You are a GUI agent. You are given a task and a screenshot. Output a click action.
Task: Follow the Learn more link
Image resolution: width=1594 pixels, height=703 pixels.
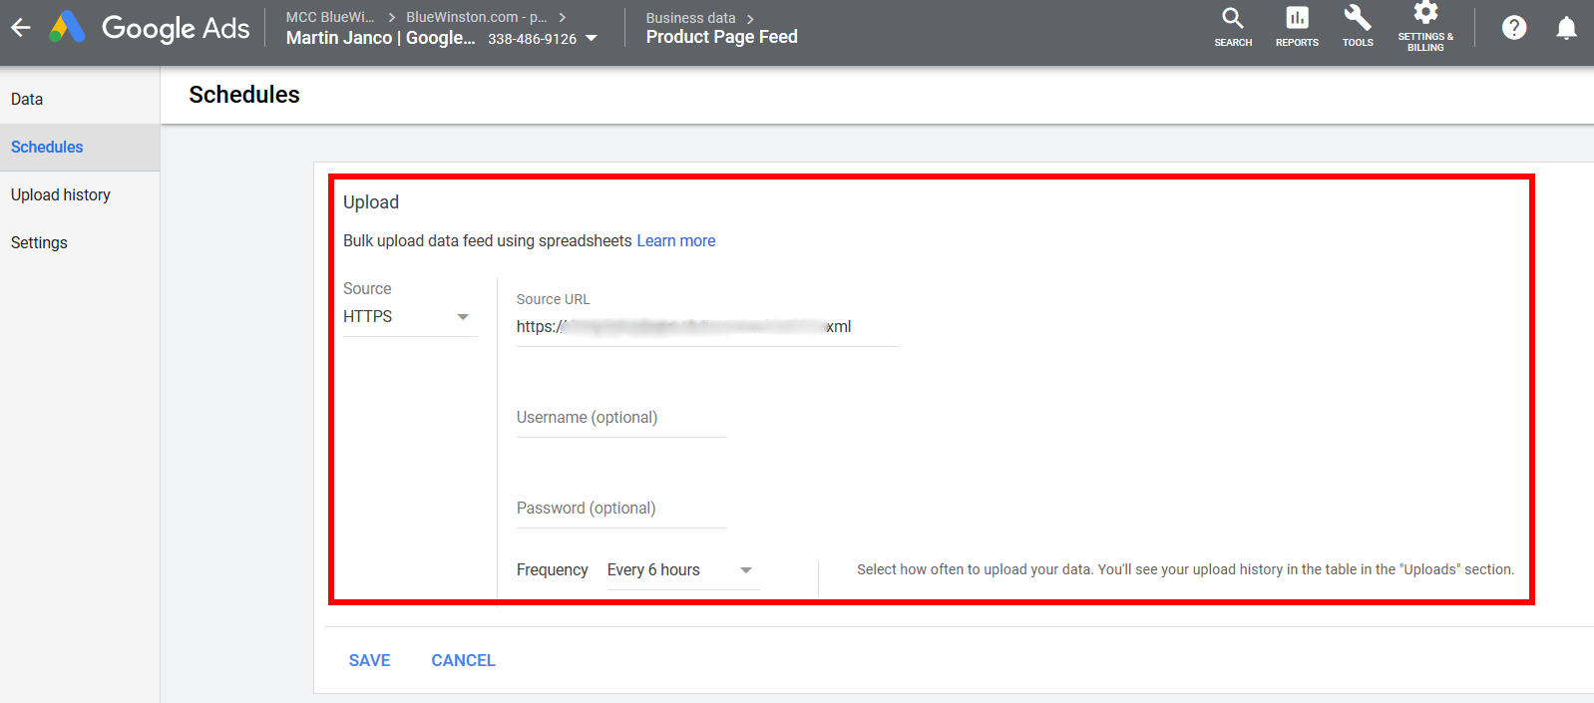point(675,241)
